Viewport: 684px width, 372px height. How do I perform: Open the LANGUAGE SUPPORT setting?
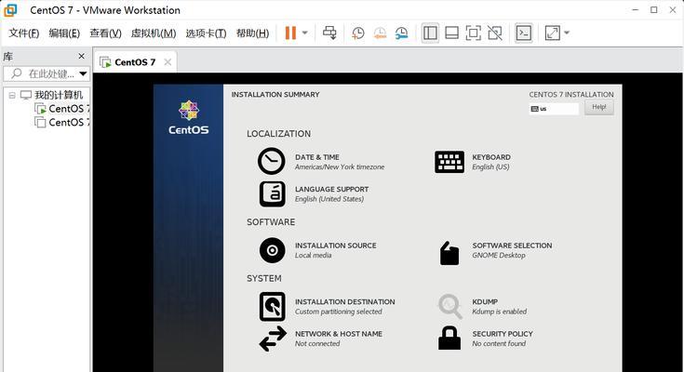click(331, 194)
